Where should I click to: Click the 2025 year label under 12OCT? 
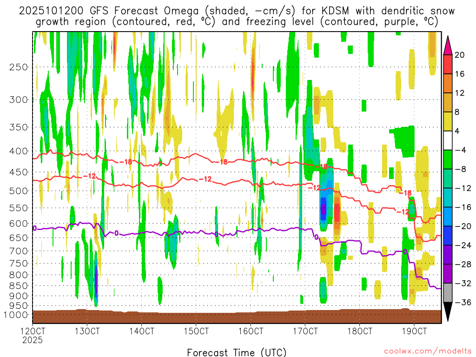[33, 340]
